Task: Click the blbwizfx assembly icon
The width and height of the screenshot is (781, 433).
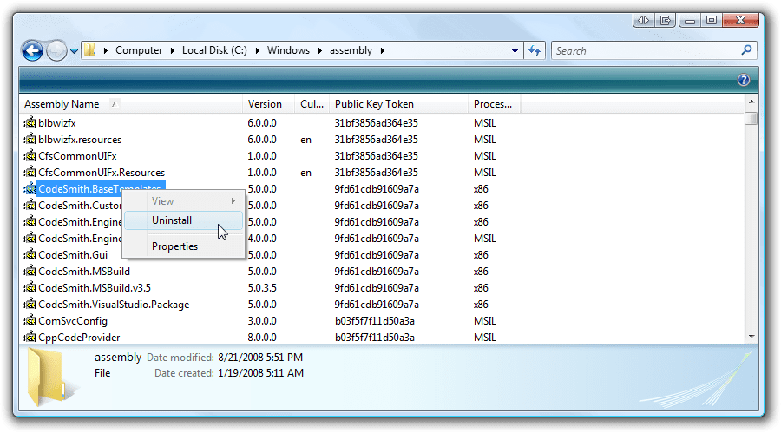Action: (x=30, y=122)
